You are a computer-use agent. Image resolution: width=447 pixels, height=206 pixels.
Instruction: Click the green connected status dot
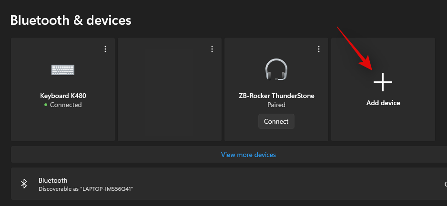tap(46, 105)
